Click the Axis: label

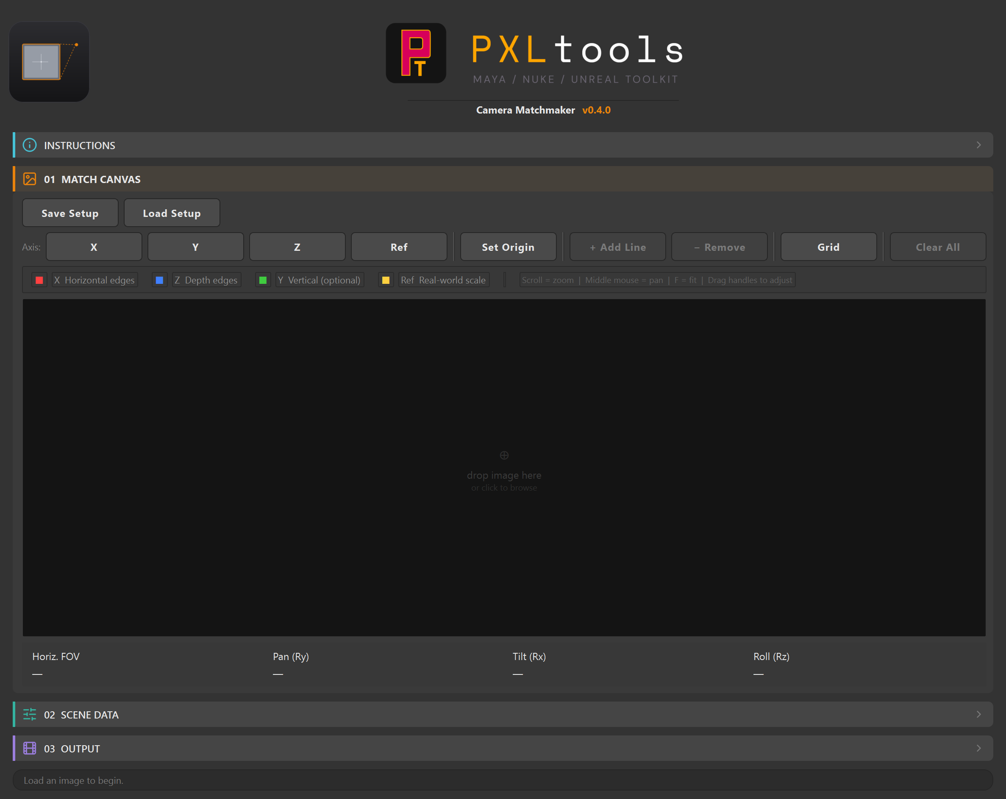(x=31, y=247)
